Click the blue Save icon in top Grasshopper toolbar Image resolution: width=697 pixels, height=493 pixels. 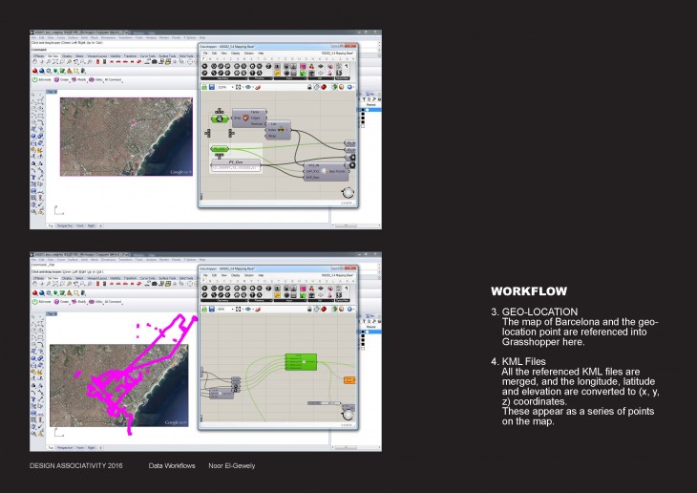213,87
